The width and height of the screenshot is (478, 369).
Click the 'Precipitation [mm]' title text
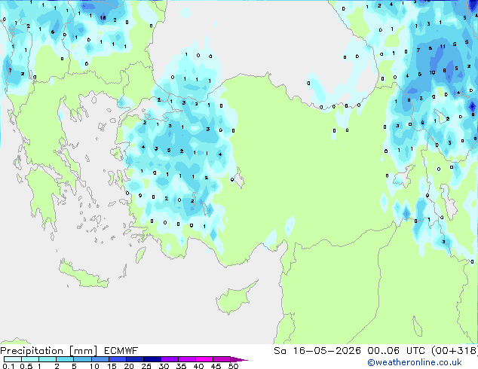click(49, 351)
